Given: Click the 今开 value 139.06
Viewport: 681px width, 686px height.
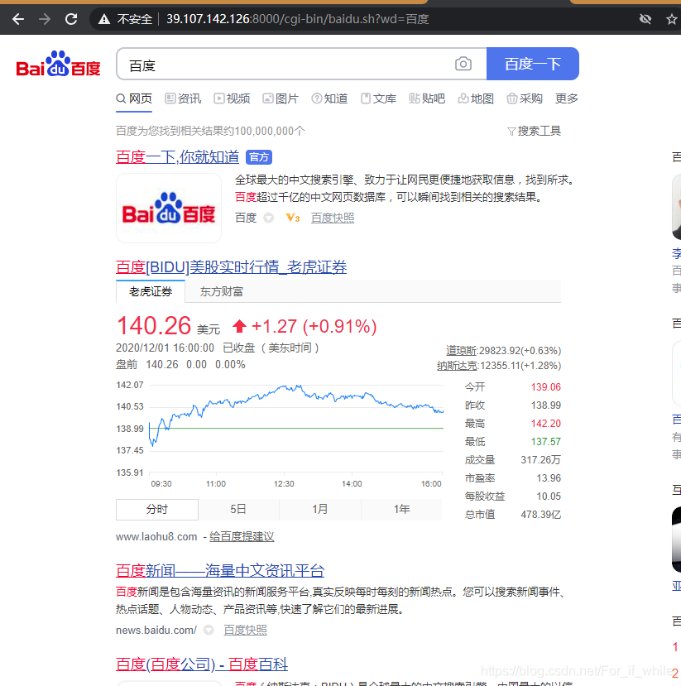Looking at the screenshot, I should coord(546,386).
